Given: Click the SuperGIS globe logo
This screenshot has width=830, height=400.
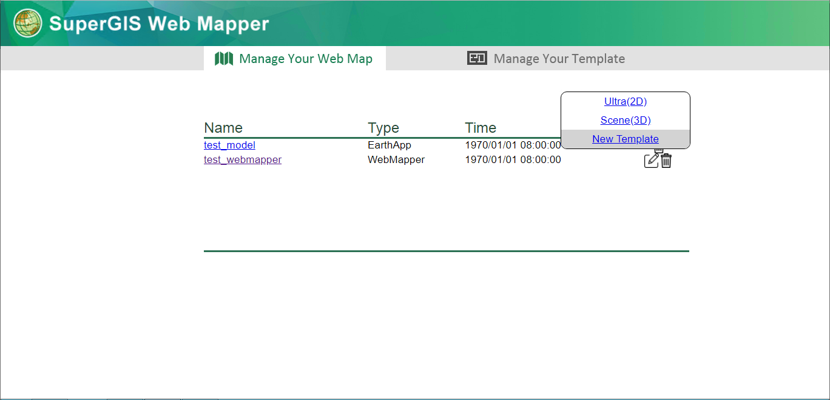Looking at the screenshot, I should (x=28, y=24).
